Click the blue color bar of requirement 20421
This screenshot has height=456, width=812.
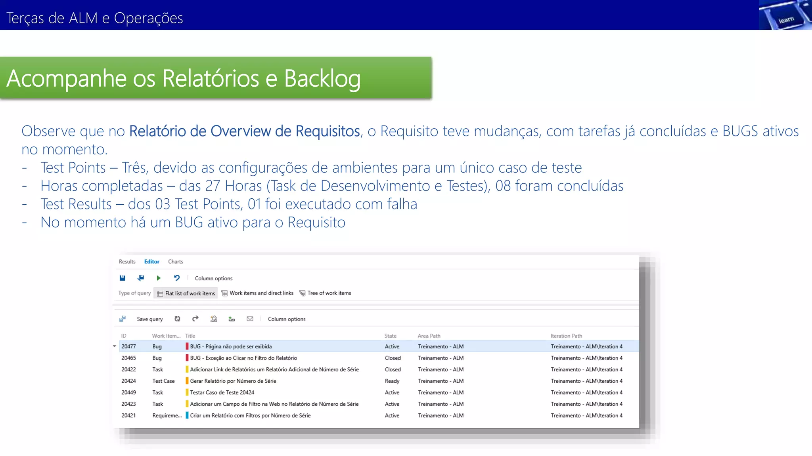tap(187, 415)
